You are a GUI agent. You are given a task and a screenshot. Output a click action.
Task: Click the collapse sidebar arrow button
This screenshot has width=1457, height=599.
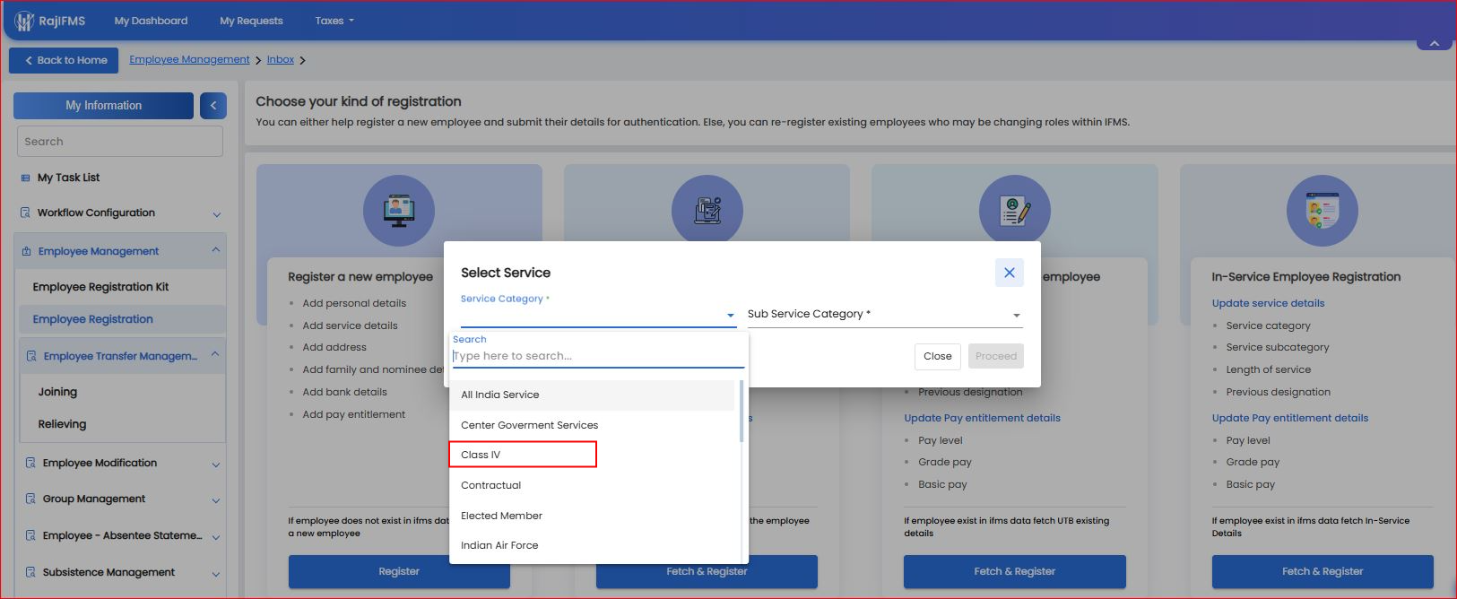213,106
